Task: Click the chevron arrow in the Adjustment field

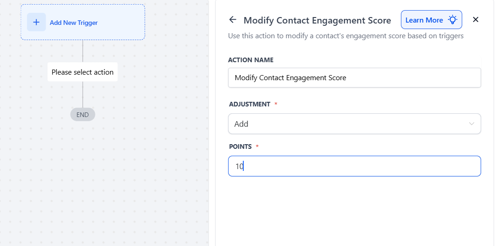Action: (471, 124)
